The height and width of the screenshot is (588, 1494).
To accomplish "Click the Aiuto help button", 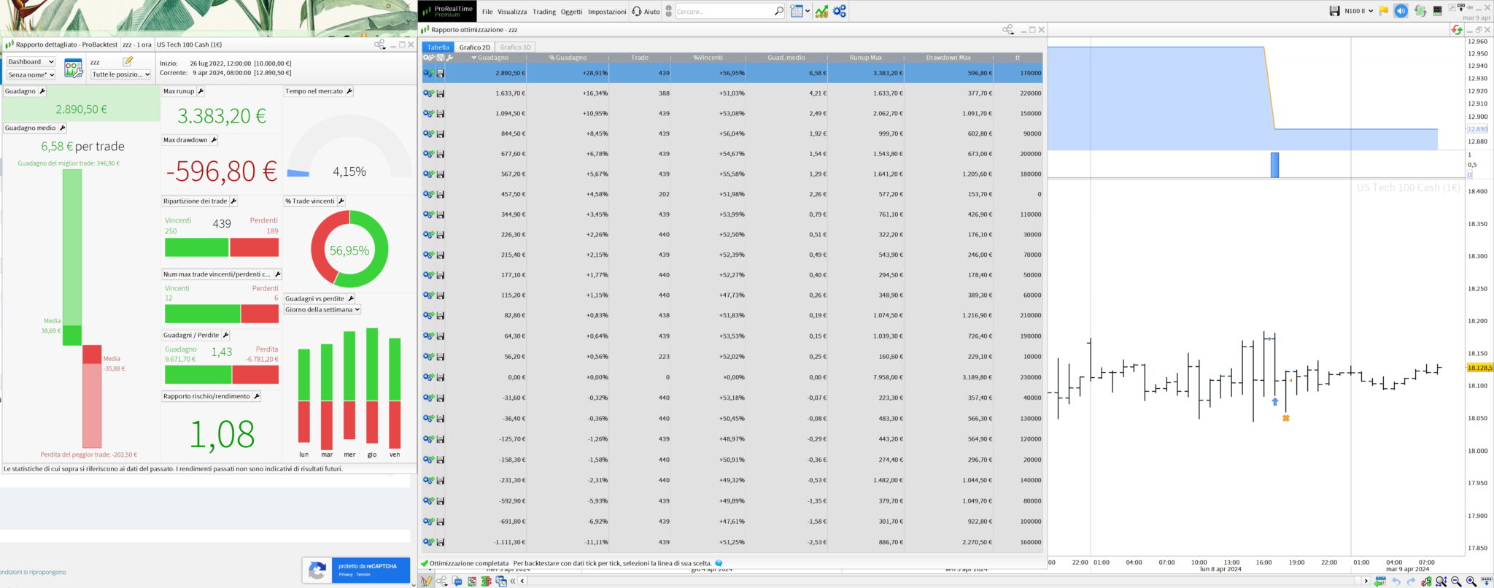I will click(x=646, y=12).
